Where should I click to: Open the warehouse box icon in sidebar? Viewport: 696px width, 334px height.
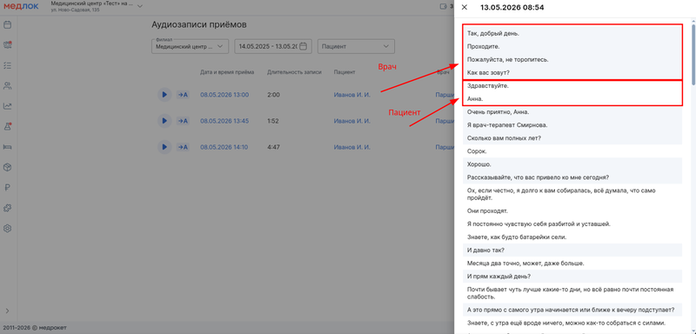point(7,167)
